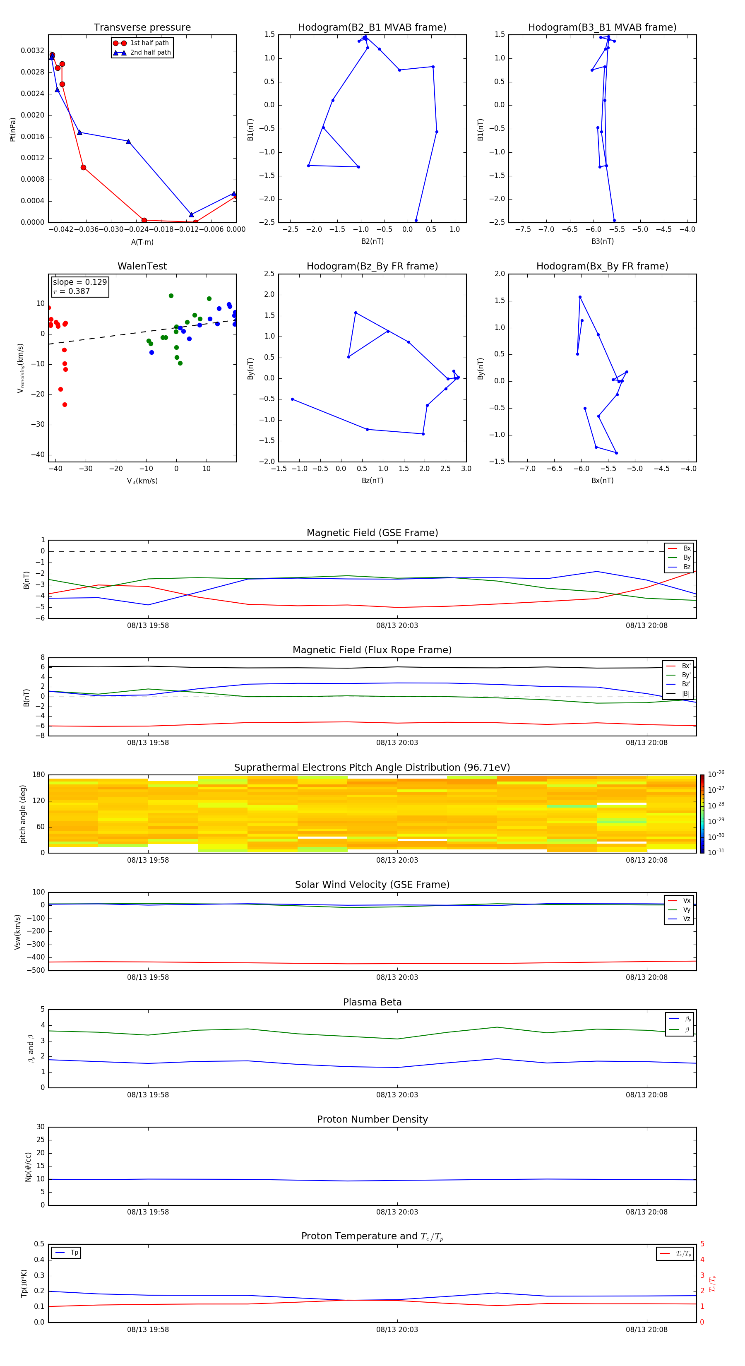Click the Bz' legend entry in flux rope plot

tap(678, 684)
